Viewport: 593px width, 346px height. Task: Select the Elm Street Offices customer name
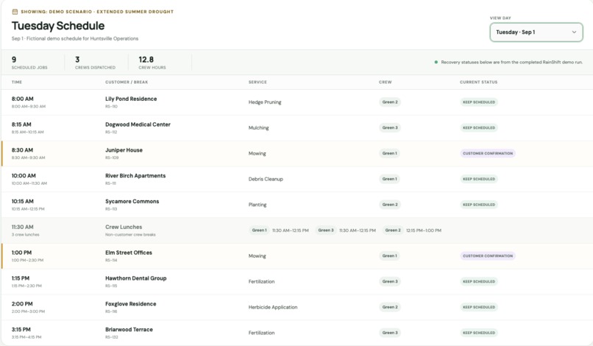click(x=129, y=253)
